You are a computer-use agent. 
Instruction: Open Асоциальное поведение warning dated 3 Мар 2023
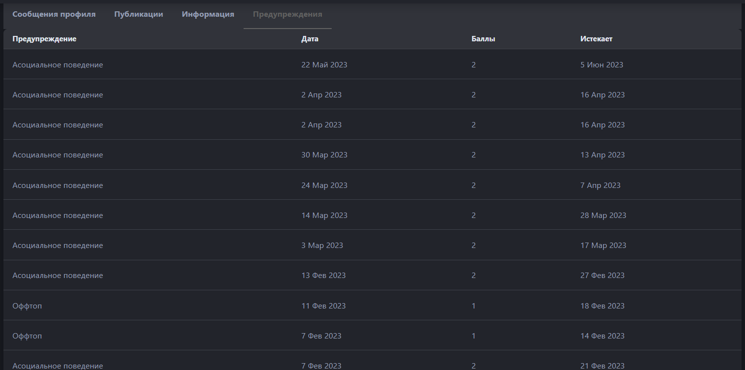[58, 246]
